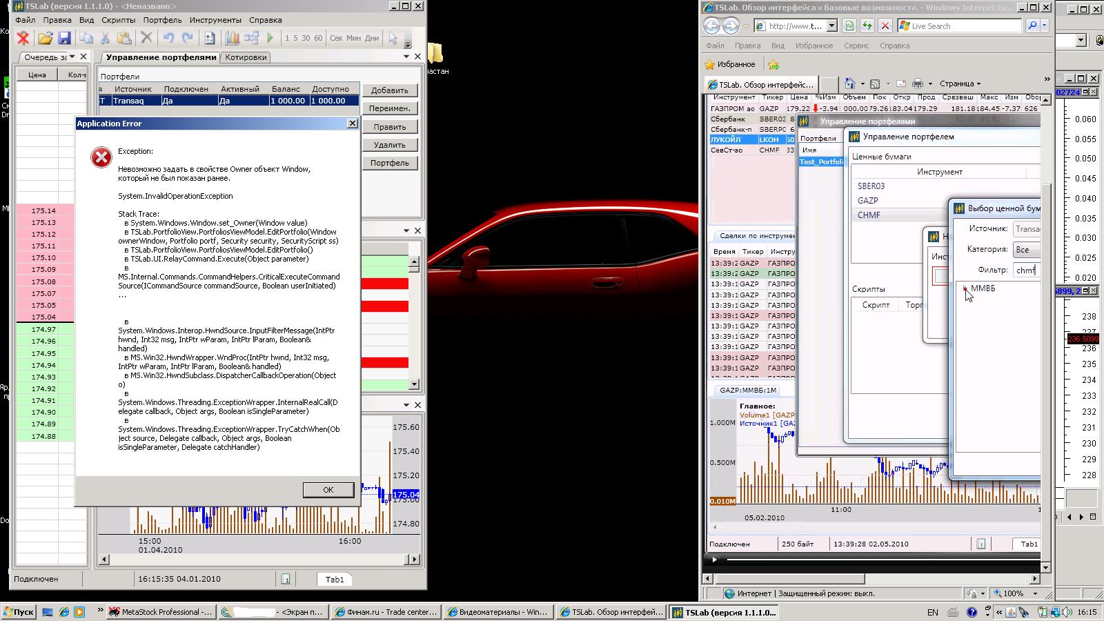Click the undo arrow in TSLab toolbar
1104x621 pixels.
pyautogui.click(x=168, y=39)
